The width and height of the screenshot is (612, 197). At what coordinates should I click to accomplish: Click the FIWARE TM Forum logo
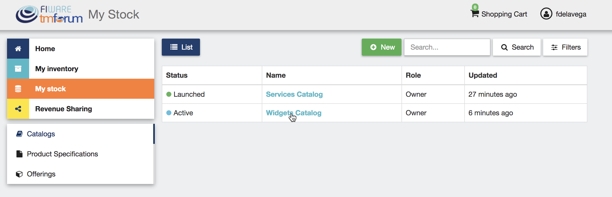[49, 15]
